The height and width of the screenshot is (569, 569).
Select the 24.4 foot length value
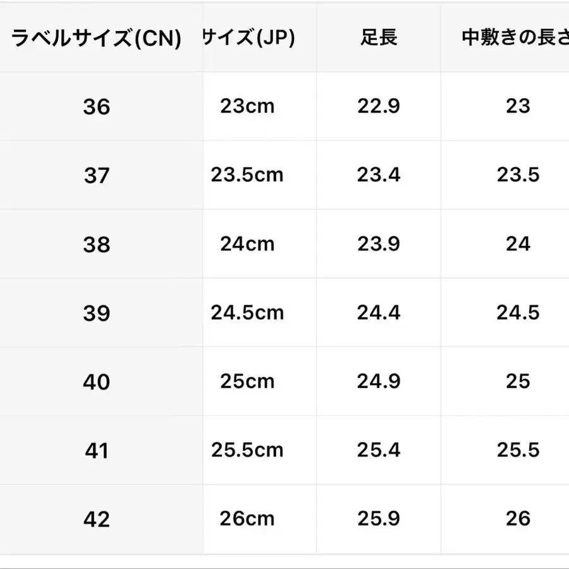pos(378,312)
